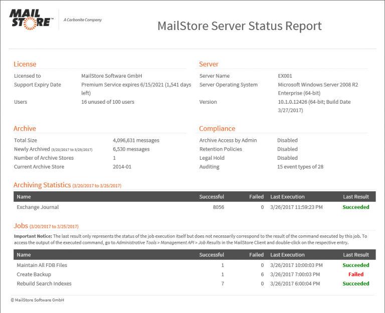
Task: Select '15 event types of 28' value
Action: point(300,167)
